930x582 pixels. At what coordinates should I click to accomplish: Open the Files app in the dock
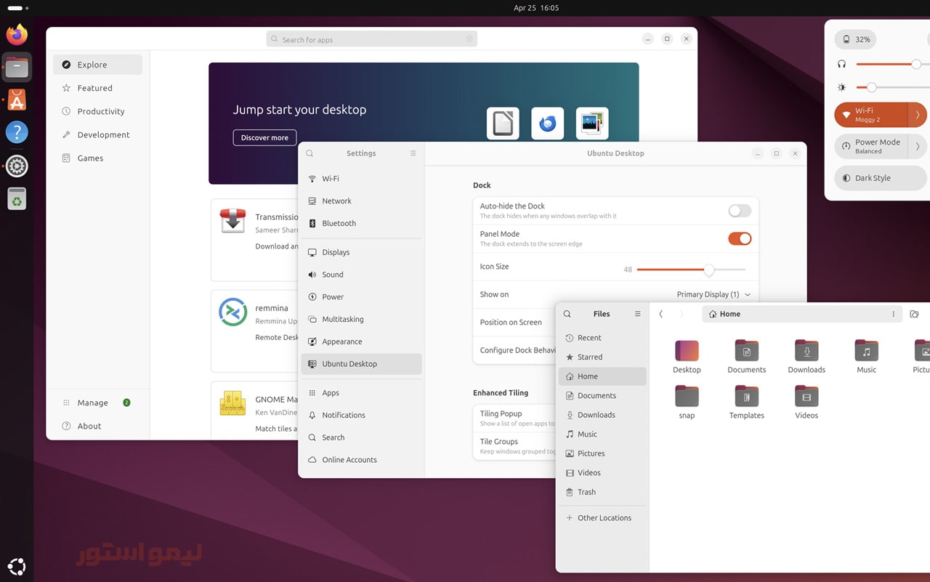(17, 67)
